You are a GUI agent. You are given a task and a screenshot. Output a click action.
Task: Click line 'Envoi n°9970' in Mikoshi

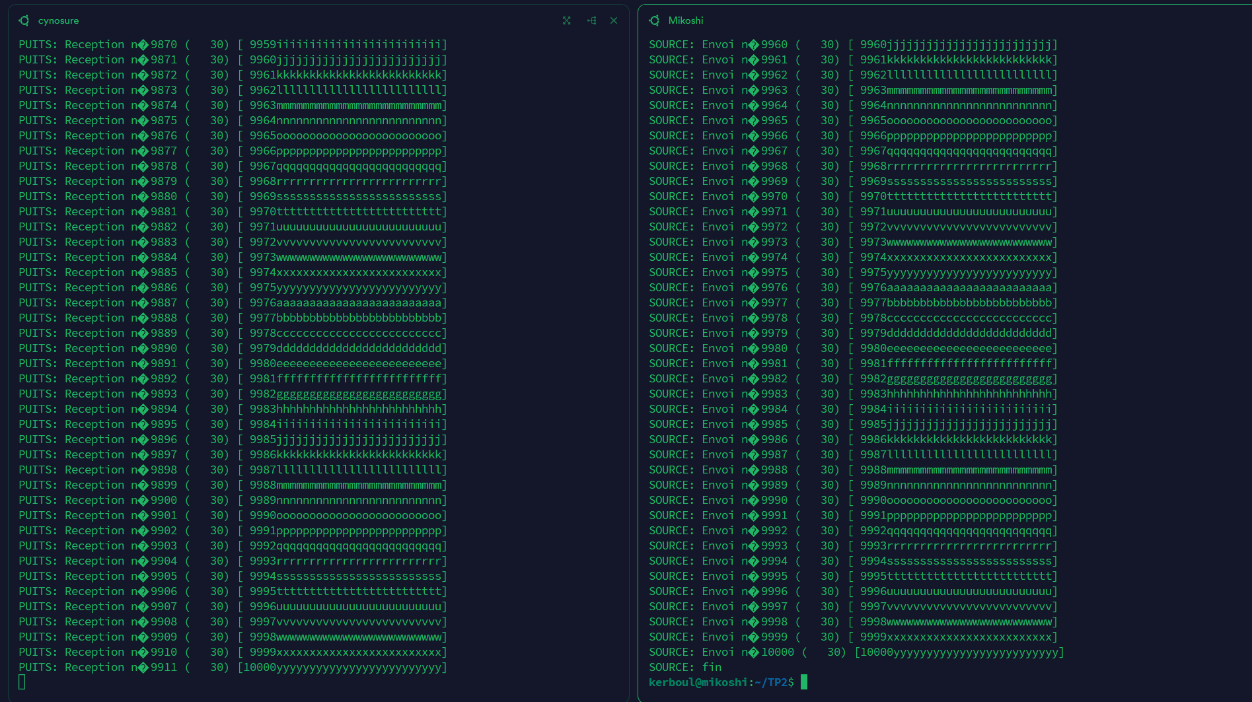(x=854, y=196)
